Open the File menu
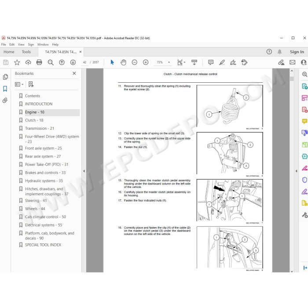This screenshot has width=308, height=308. tap(4, 44)
